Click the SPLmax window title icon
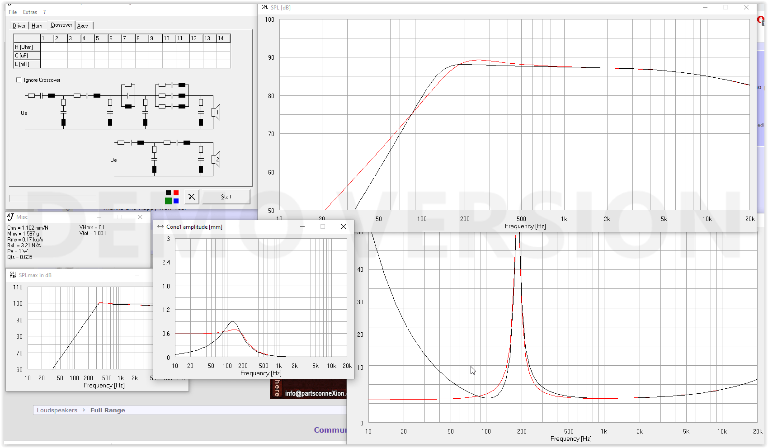The image size is (768, 448). [x=13, y=275]
